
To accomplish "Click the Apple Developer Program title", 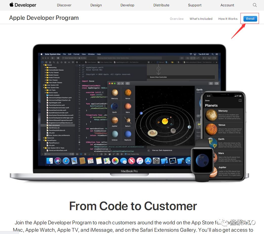I will [44, 18].
